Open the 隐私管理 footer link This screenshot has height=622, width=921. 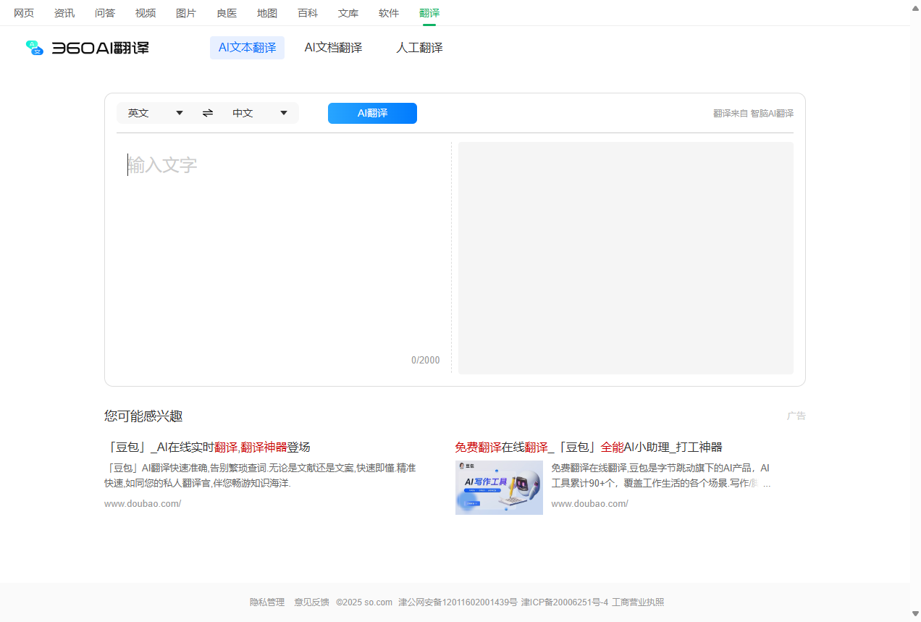[267, 602]
